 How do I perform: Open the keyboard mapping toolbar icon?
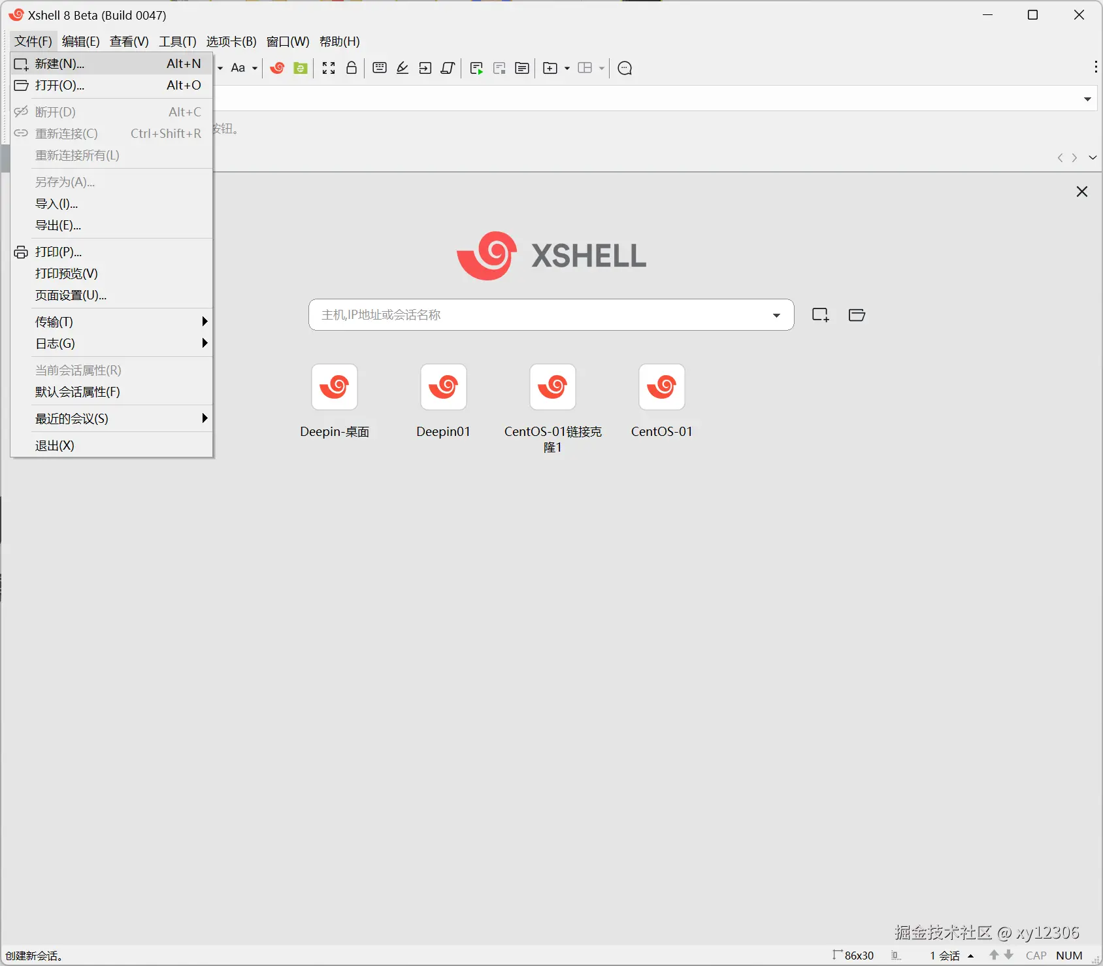tap(380, 68)
